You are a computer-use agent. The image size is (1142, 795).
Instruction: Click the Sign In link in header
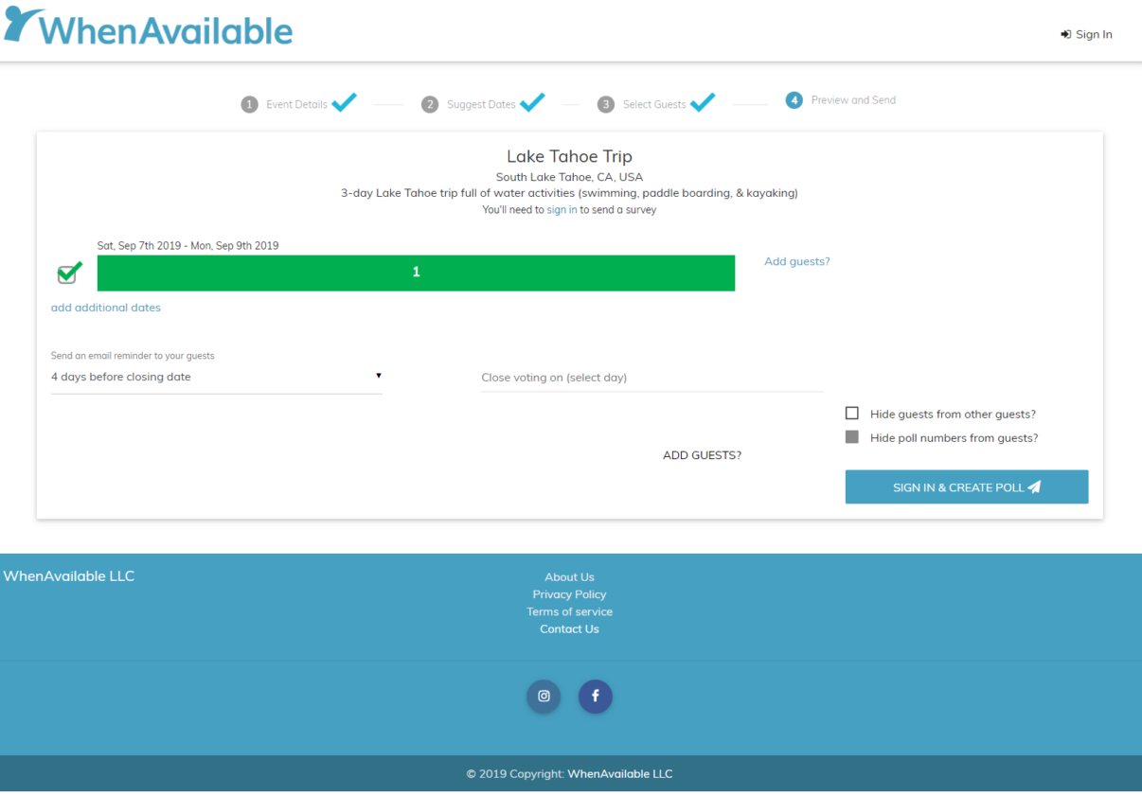point(1086,34)
